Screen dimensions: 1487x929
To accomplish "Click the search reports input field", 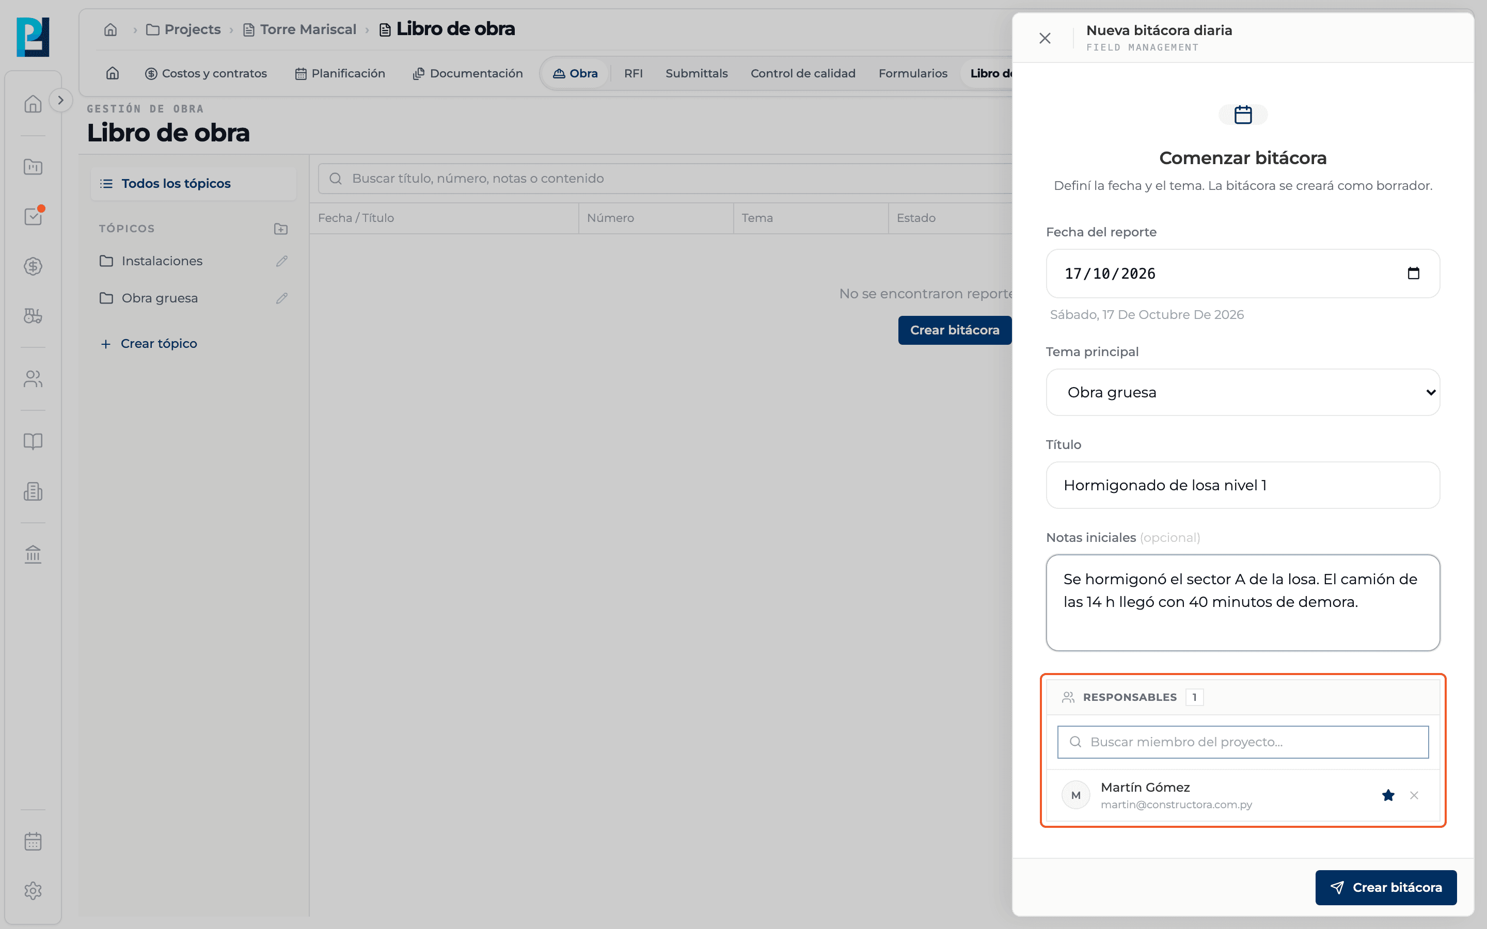I will (x=665, y=178).
